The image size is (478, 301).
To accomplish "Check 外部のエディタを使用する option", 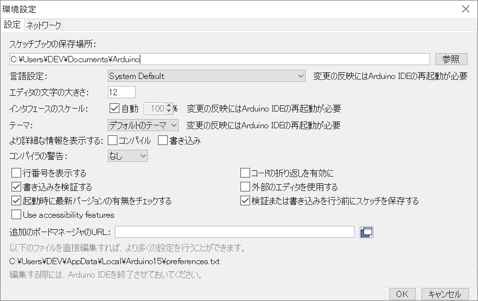I will pos(245,187).
